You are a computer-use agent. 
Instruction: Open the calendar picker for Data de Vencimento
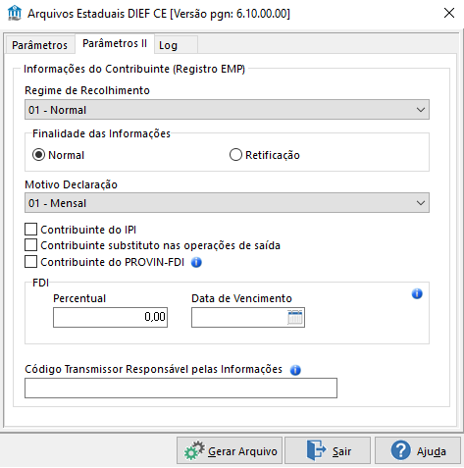(x=295, y=317)
